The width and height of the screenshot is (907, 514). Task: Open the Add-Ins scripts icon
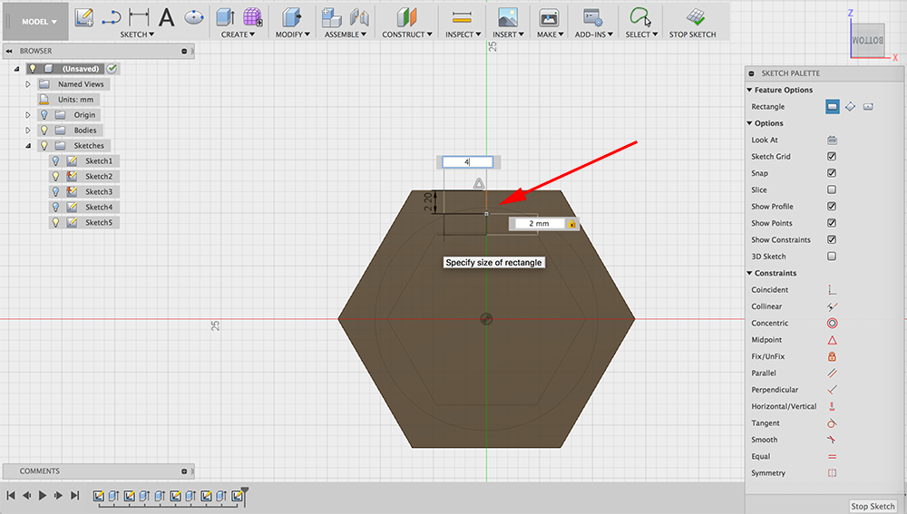coord(593,17)
